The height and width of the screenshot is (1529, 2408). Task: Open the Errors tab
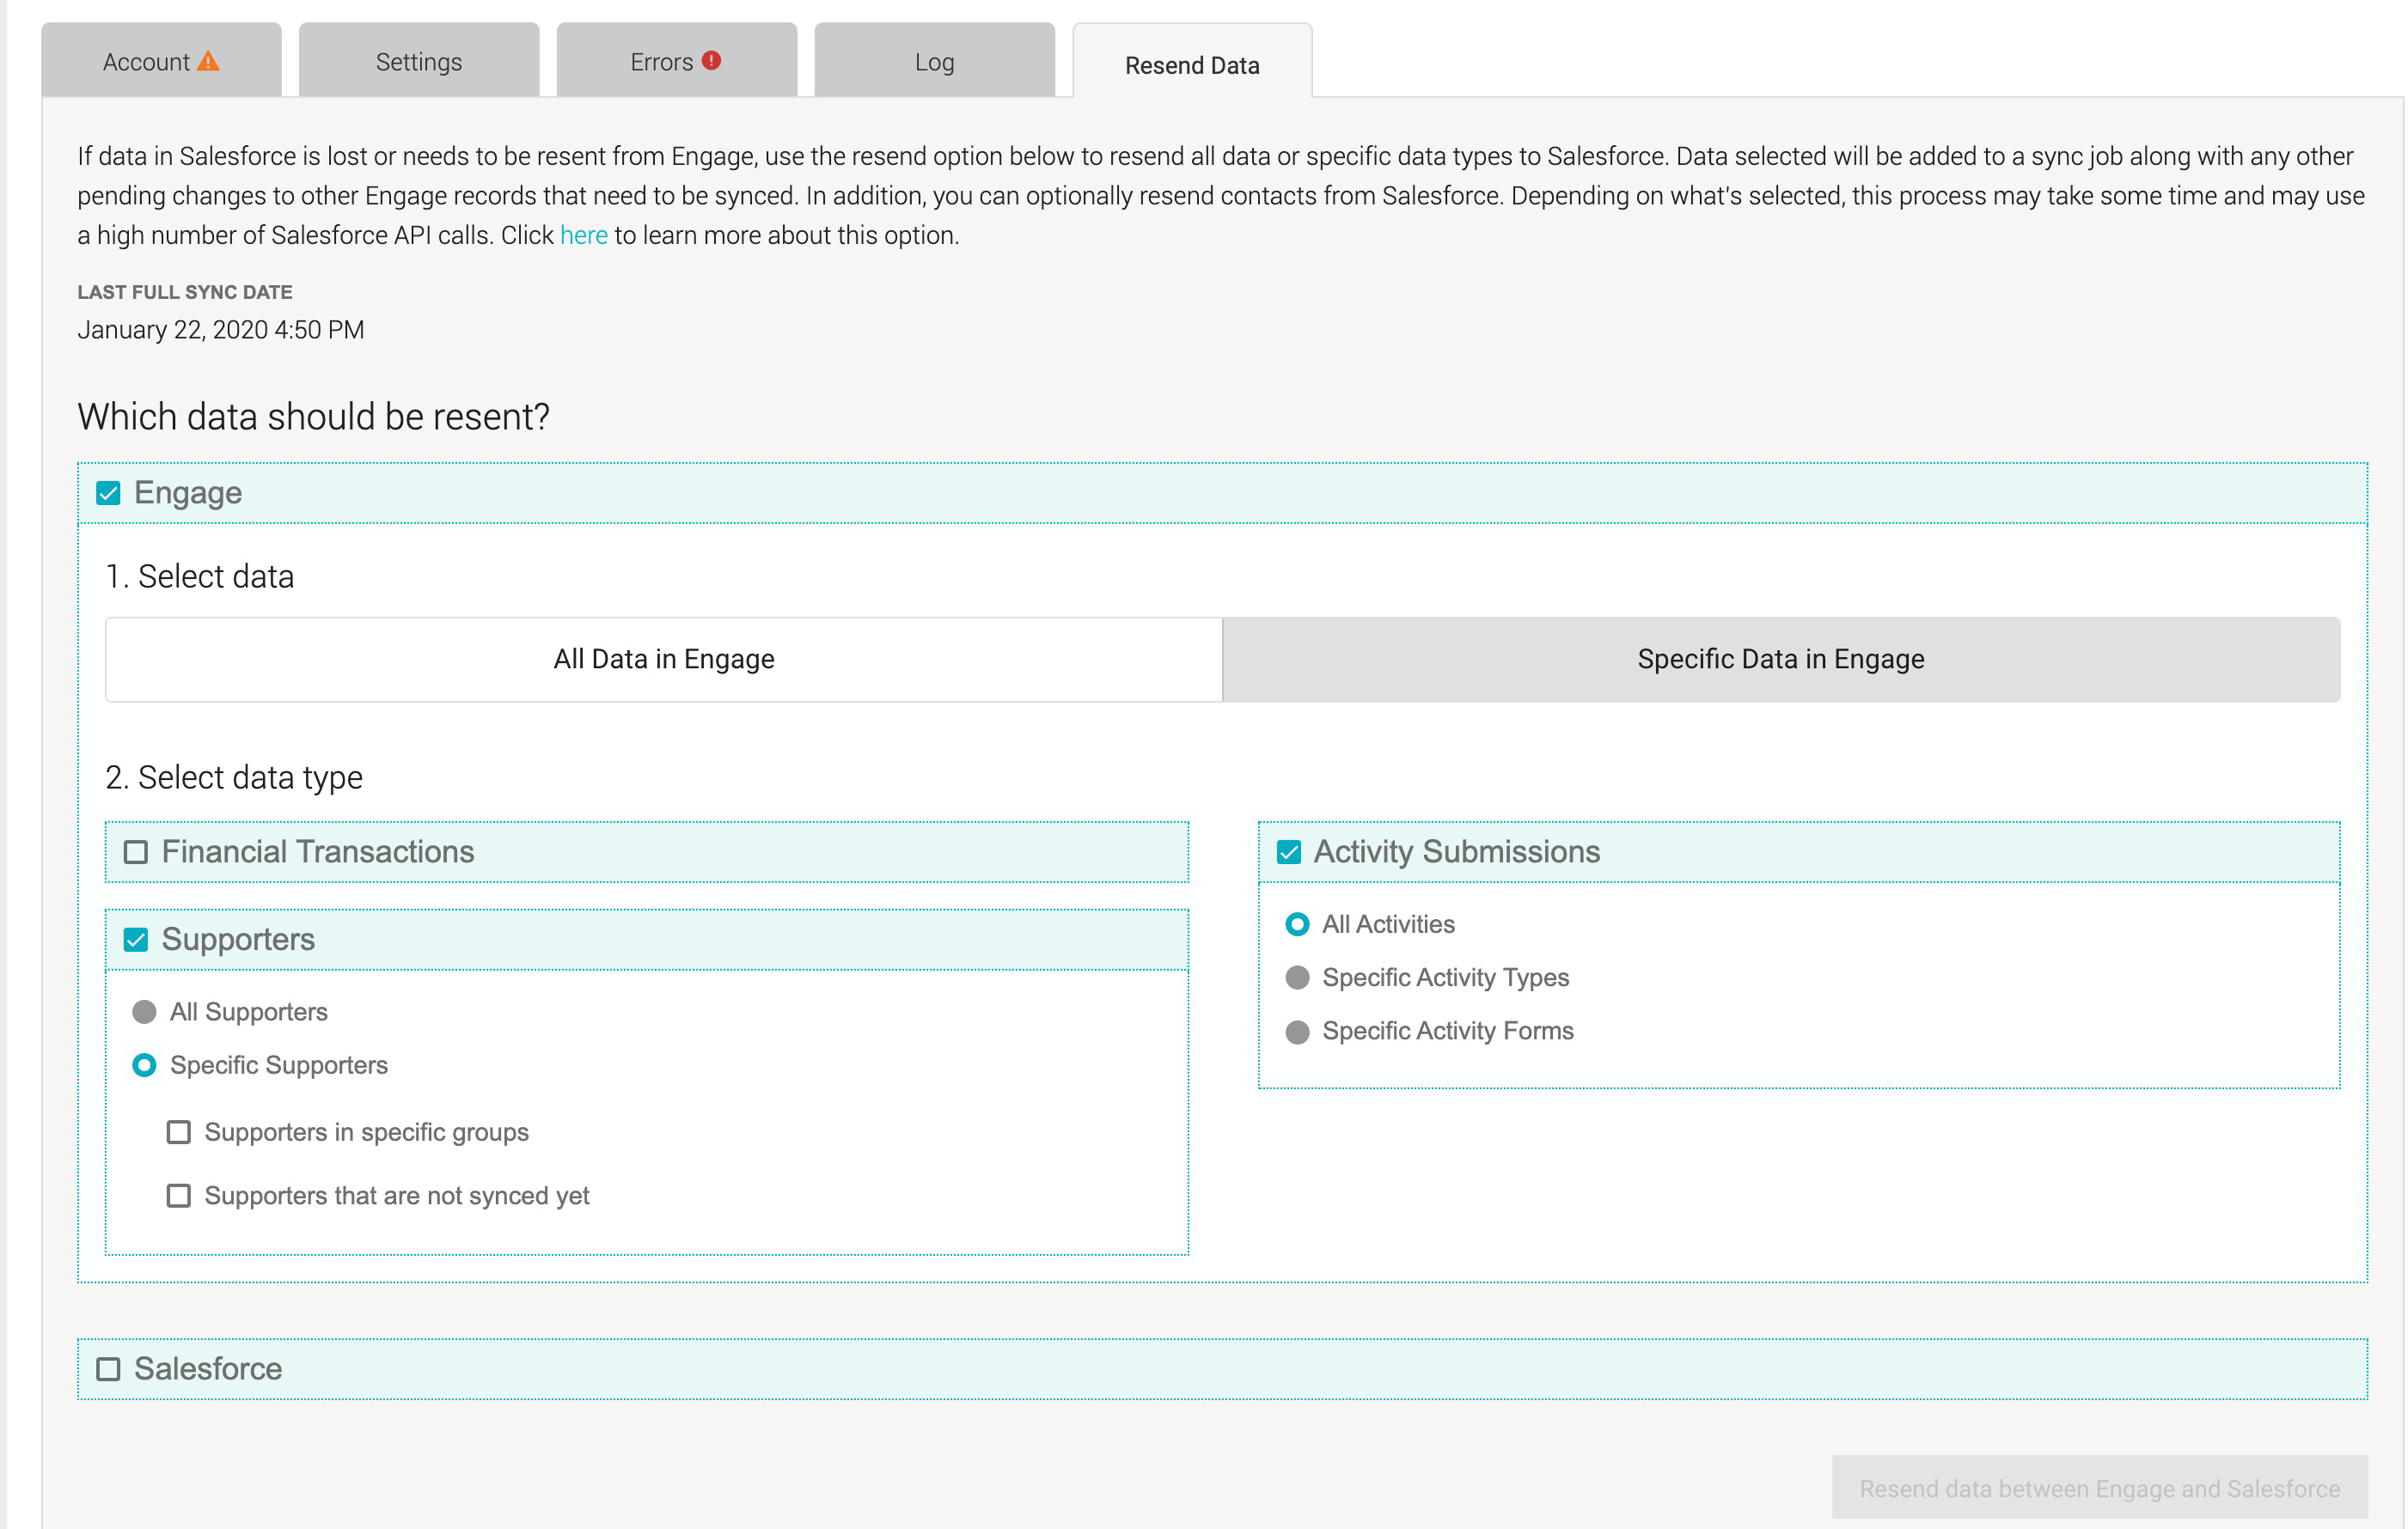[677, 61]
